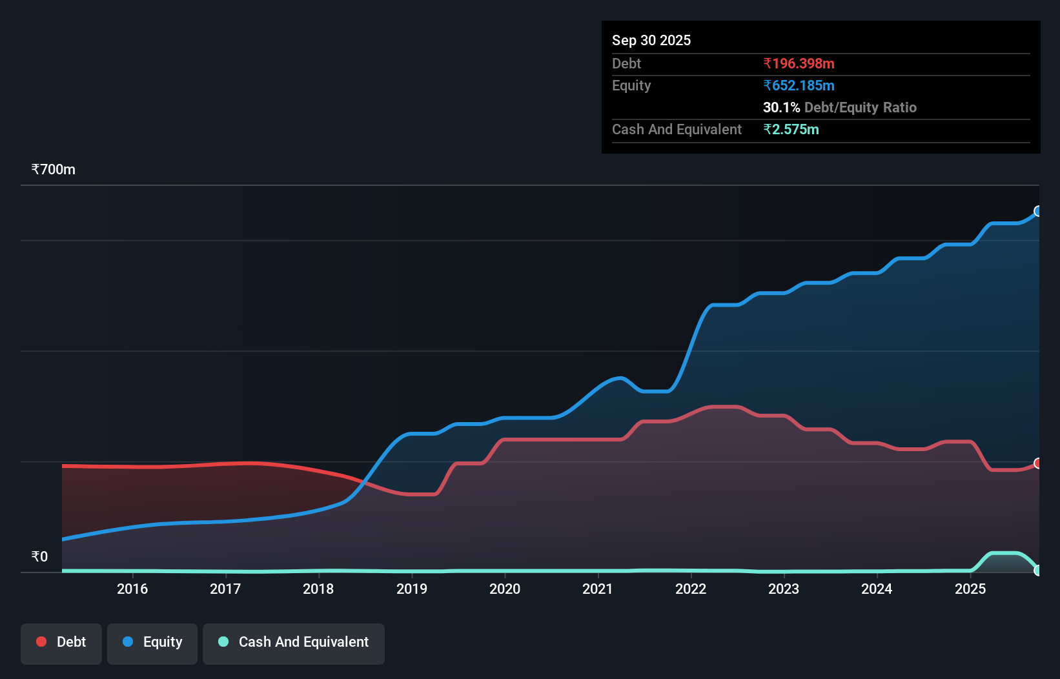Click the ₹196.398m Debt value
Image resolution: width=1060 pixels, height=679 pixels.
pyautogui.click(x=799, y=63)
